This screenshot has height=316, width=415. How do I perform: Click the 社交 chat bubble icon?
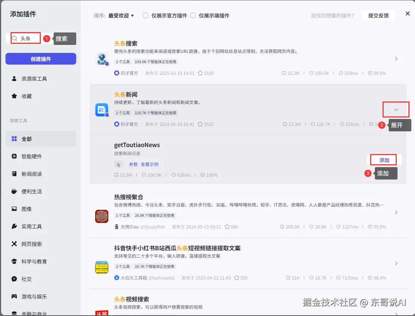click(x=14, y=279)
